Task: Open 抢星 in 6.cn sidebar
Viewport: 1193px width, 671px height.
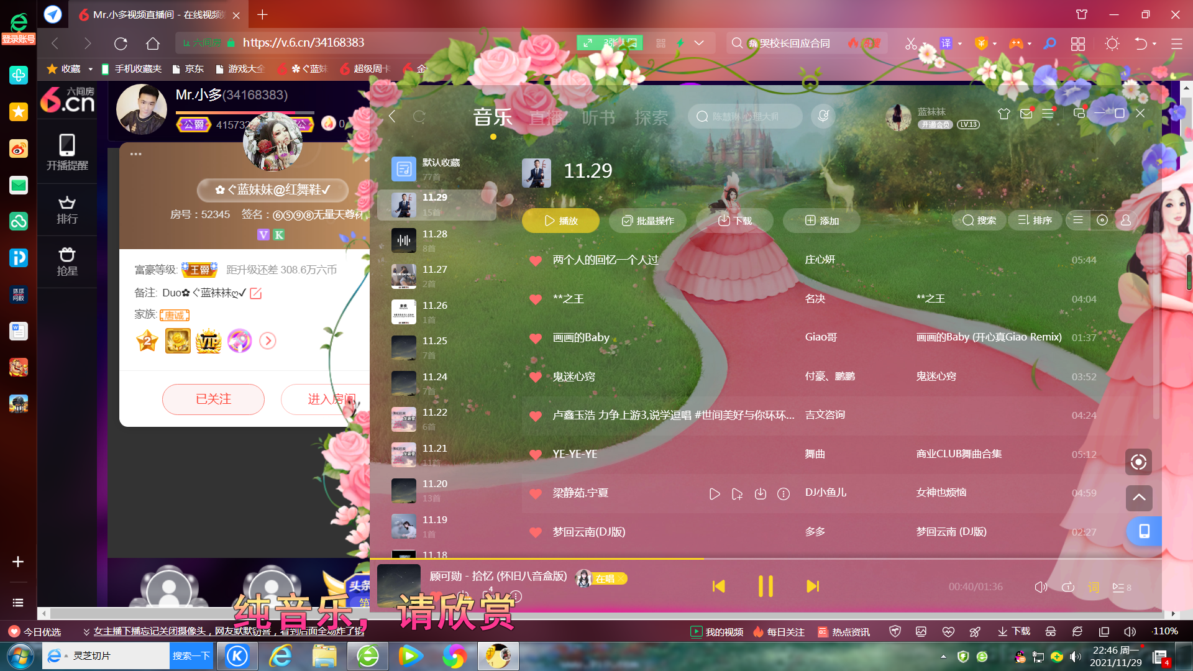Action: [67, 262]
